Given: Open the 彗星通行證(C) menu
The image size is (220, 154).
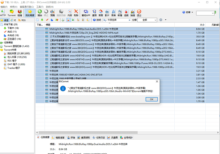Looking at the screenshot, I should 27,7.
